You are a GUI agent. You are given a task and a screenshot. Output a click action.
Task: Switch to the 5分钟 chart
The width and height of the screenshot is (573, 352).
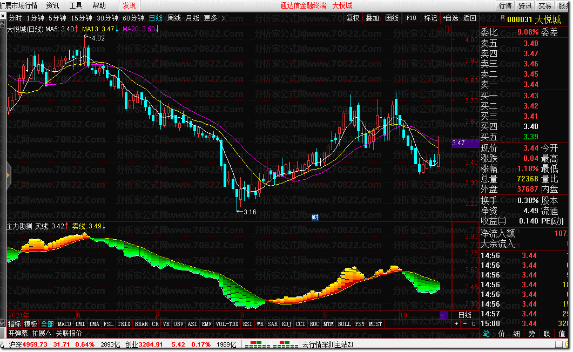(x=57, y=18)
